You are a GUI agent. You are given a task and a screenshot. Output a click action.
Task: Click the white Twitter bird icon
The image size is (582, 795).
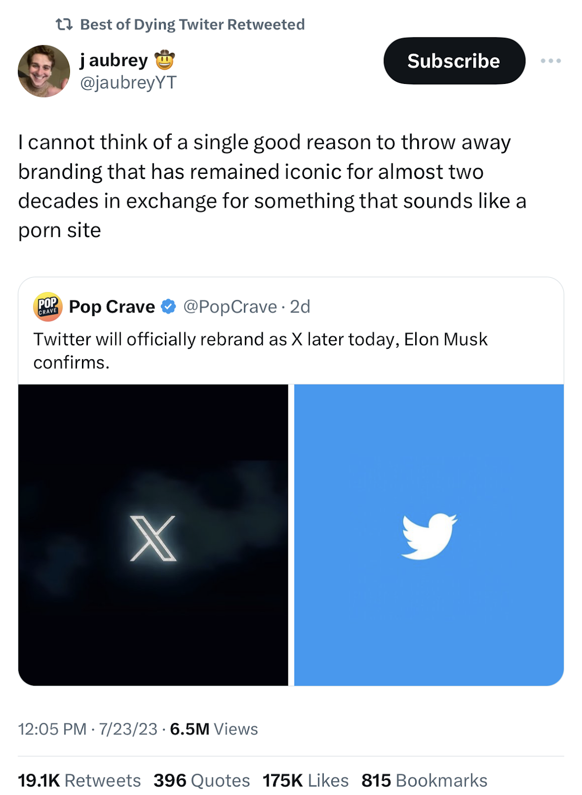pyautogui.click(x=429, y=536)
